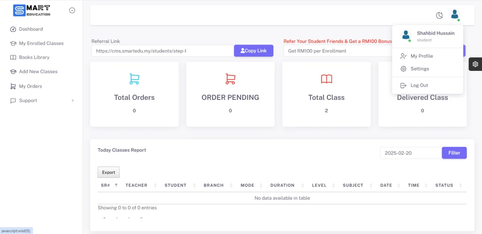482x234 pixels.
Task: Click the user avatar in the top bar
Action: (x=455, y=15)
